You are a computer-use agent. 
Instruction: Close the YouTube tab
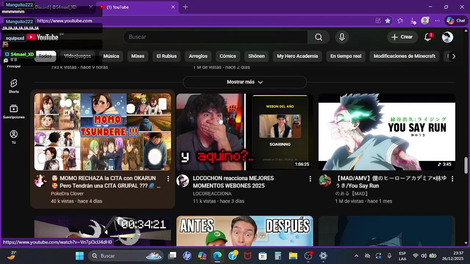[173, 7]
